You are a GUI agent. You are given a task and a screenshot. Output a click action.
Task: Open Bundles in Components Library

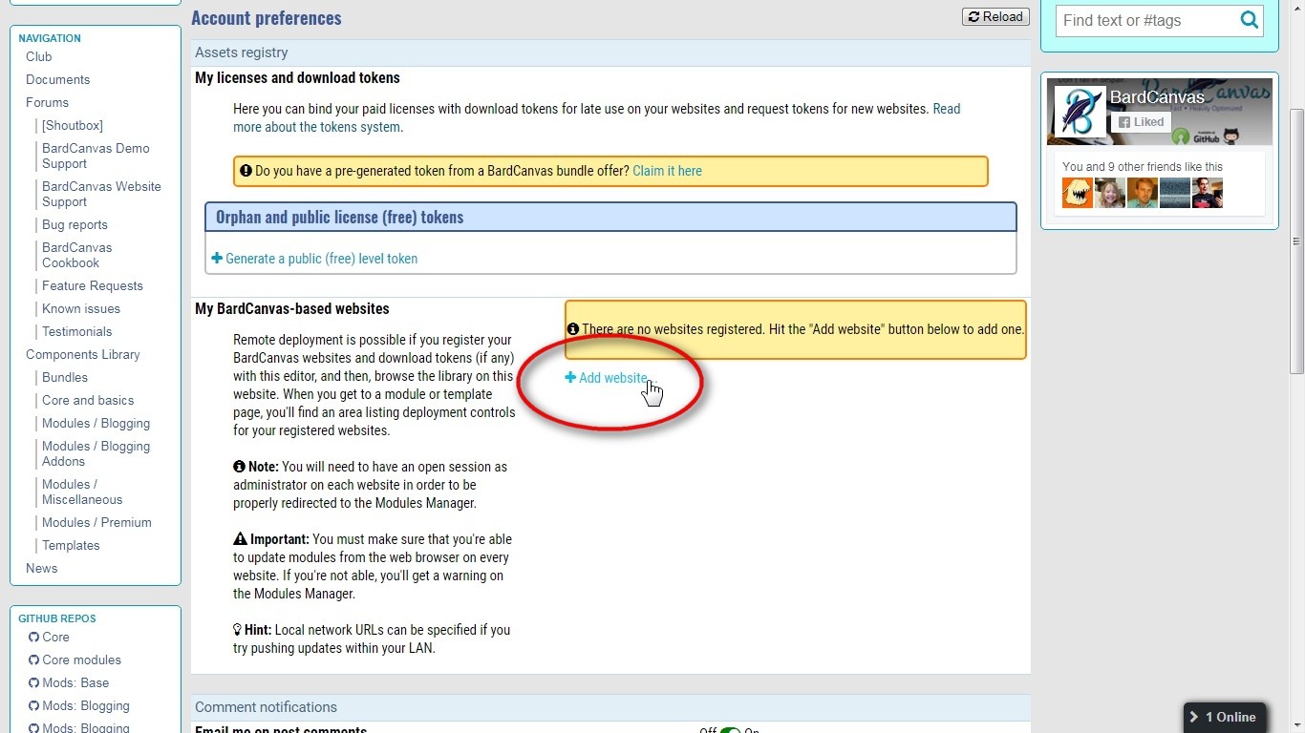tap(65, 377)
